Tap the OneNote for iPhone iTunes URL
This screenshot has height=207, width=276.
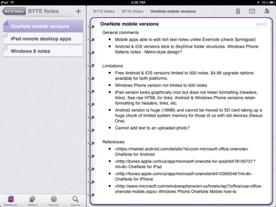(183, 174)
